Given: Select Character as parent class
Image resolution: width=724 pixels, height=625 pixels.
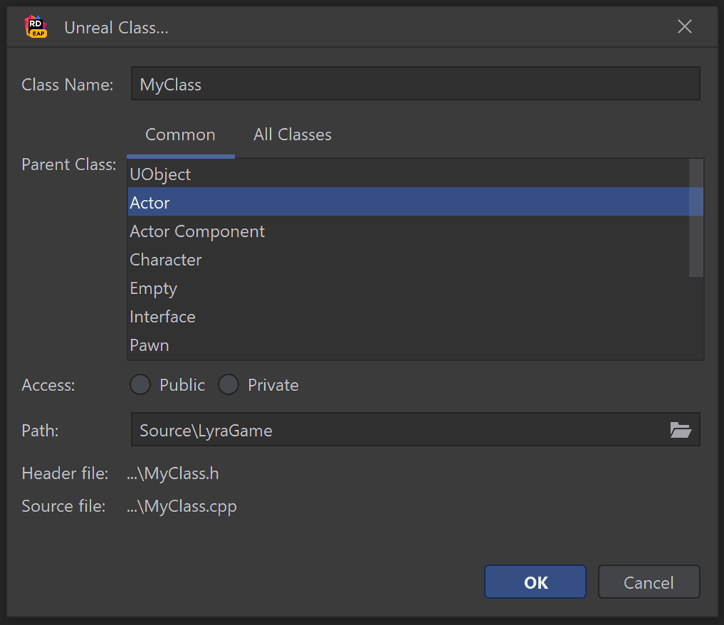Looking at the screenshot, I should click(x=166, y=260).
